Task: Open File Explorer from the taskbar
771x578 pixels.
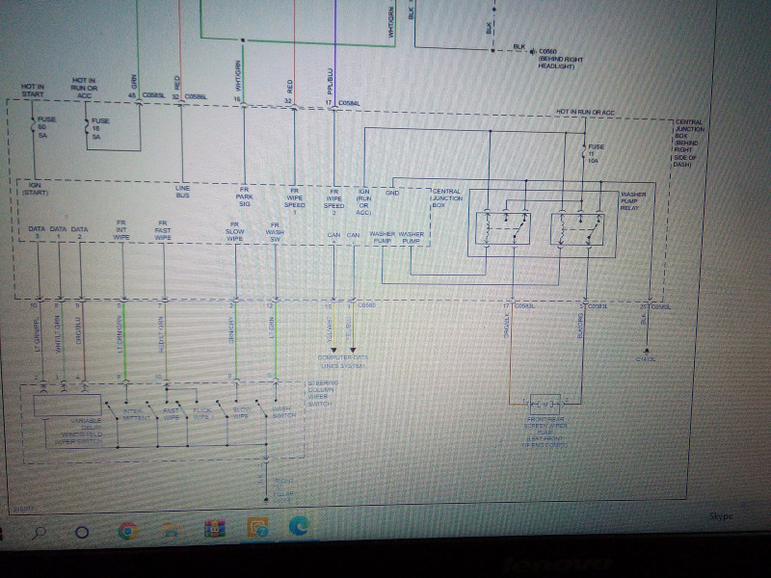Action: 171,531
